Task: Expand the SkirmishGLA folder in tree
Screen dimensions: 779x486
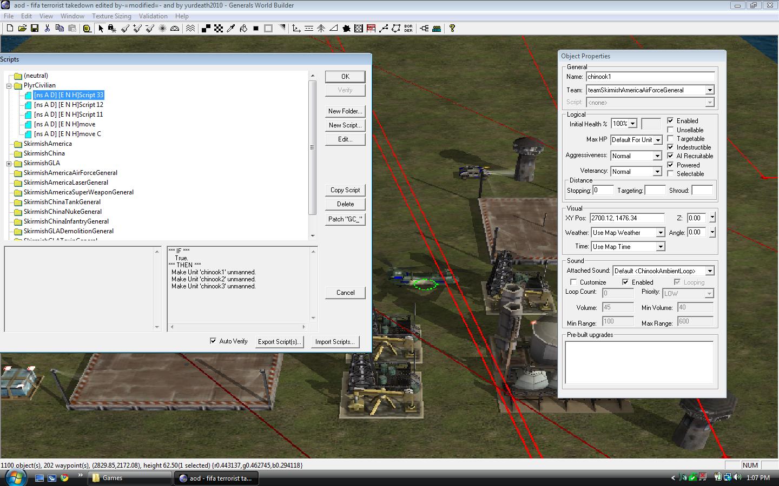Action: tap(9, 163)
